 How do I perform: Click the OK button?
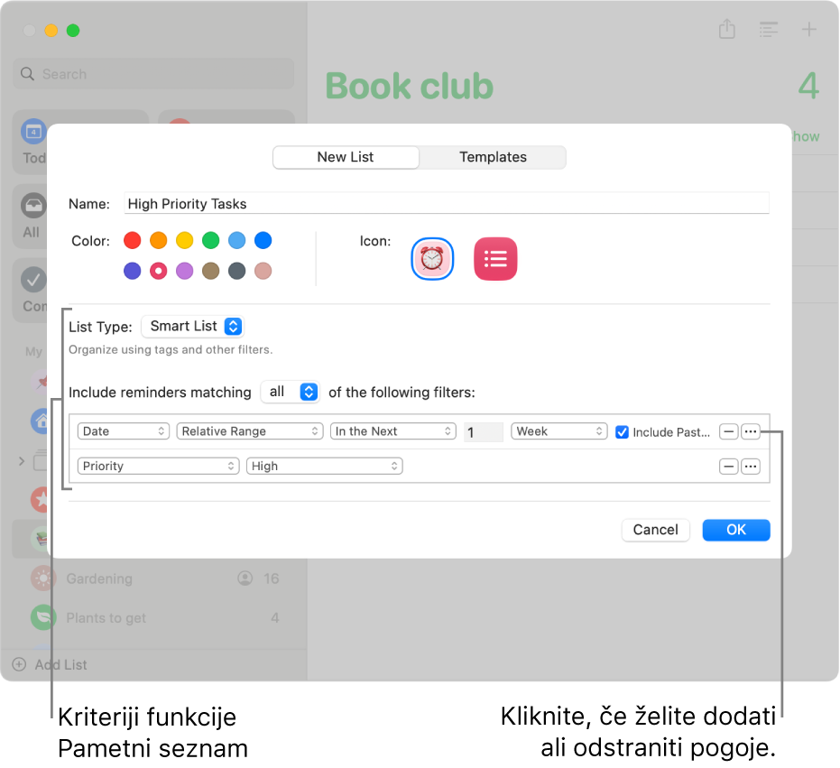pyautogui.click(x=736, y=530)
